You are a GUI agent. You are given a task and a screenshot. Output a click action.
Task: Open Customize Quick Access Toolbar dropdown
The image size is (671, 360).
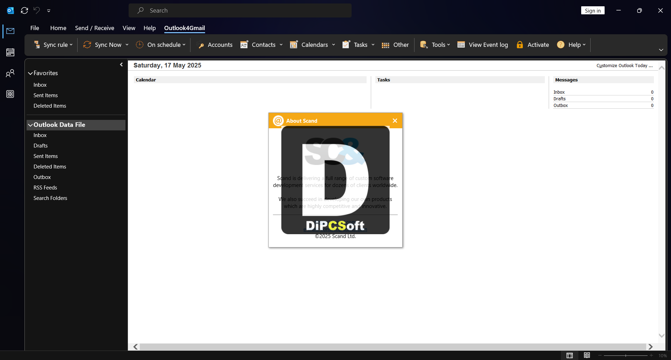point(49,11)
